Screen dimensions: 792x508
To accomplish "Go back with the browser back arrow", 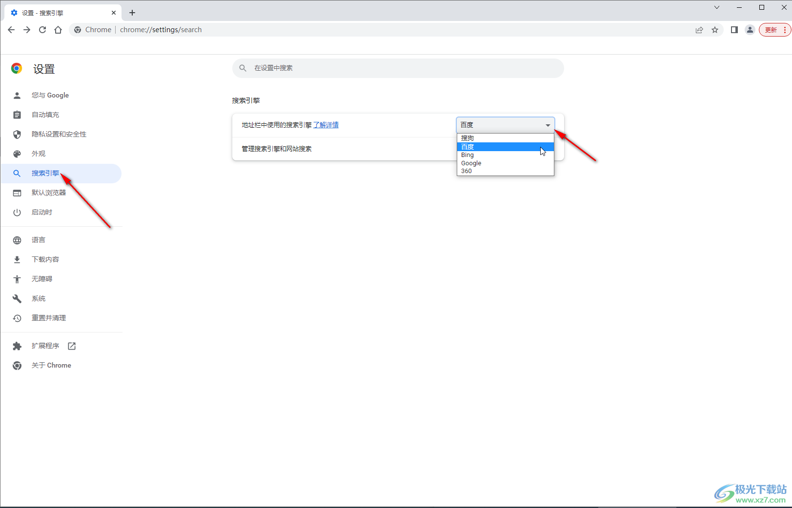I will (11, 30).
